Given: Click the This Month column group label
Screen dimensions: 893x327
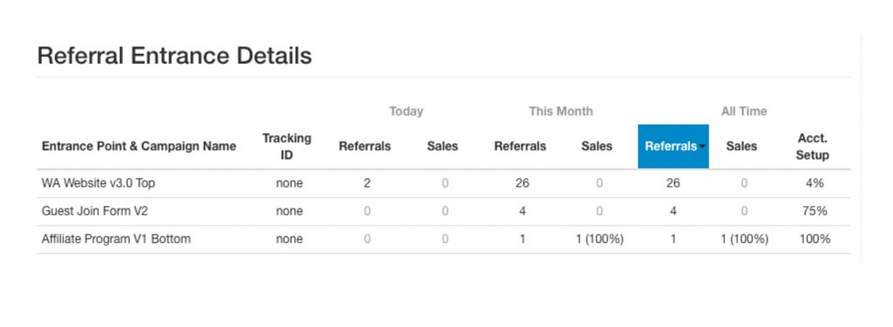Looking at the screenshot, I should pyautogui.click(x=560, y=111).
